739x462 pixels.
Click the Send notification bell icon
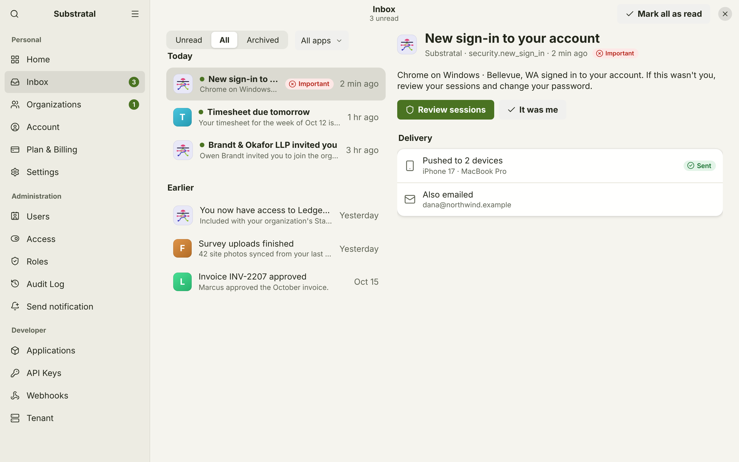tap(15, 306)
